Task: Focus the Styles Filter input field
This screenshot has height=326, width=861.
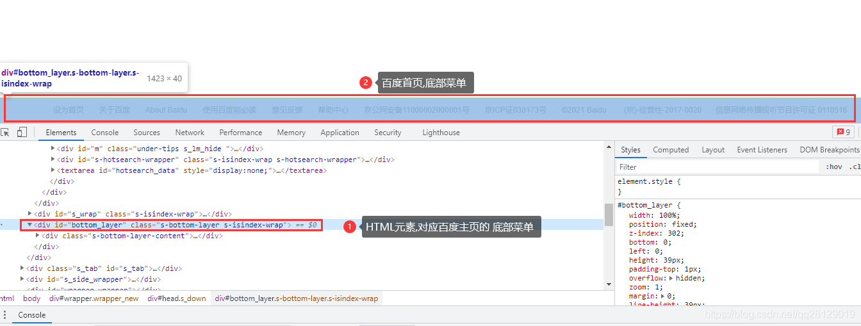Action: coord(716,167)
